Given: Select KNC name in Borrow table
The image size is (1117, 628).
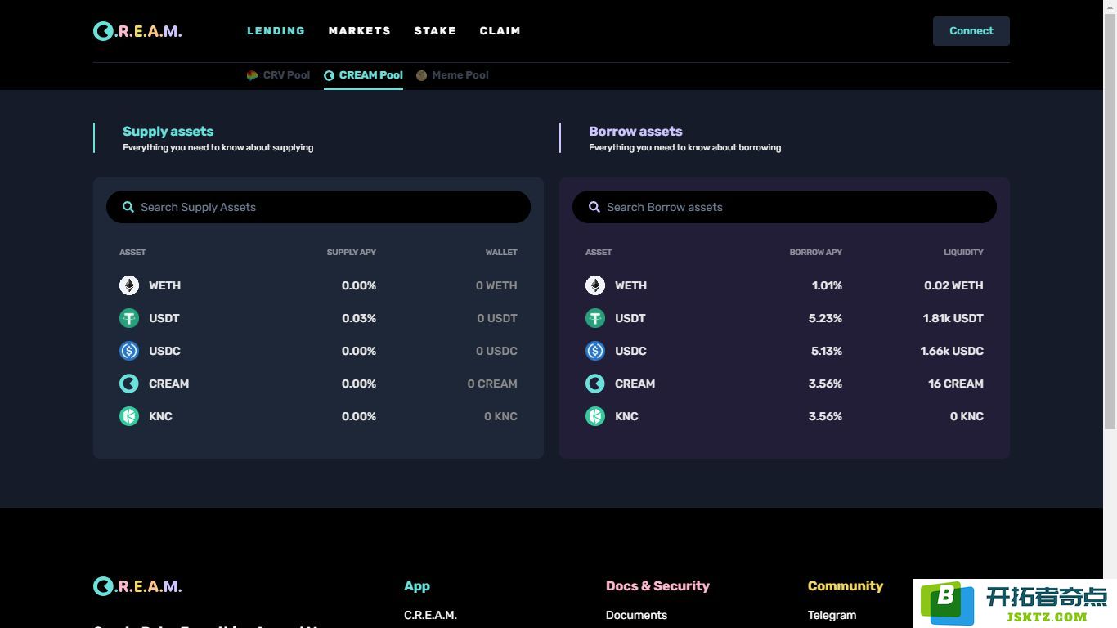Looking at the screenshot, I should (626, 416).
